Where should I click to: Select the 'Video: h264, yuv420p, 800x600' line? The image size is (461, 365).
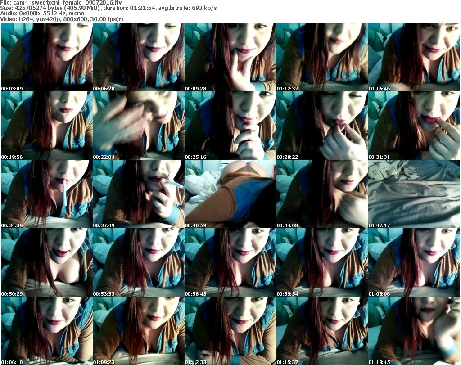coord(61,19)
